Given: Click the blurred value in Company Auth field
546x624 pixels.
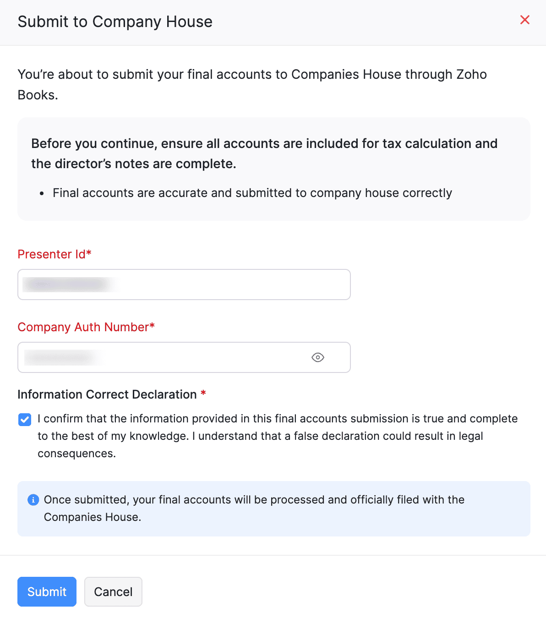Looking at the screenshot, I should (60, 357).
